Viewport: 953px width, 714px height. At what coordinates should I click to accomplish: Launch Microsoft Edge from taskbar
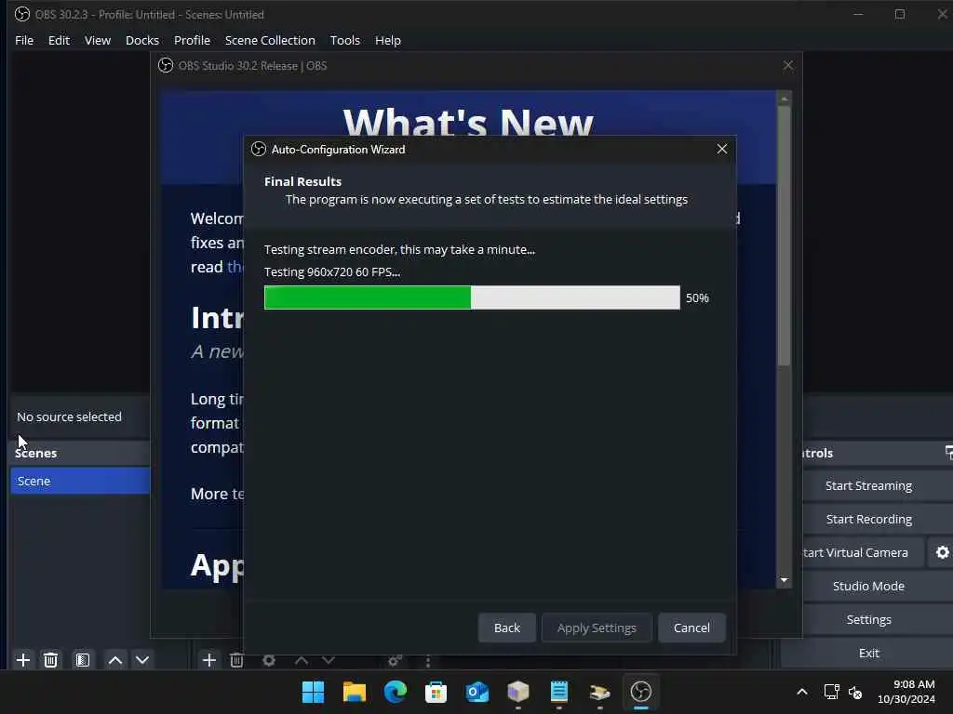coord(395,692)
